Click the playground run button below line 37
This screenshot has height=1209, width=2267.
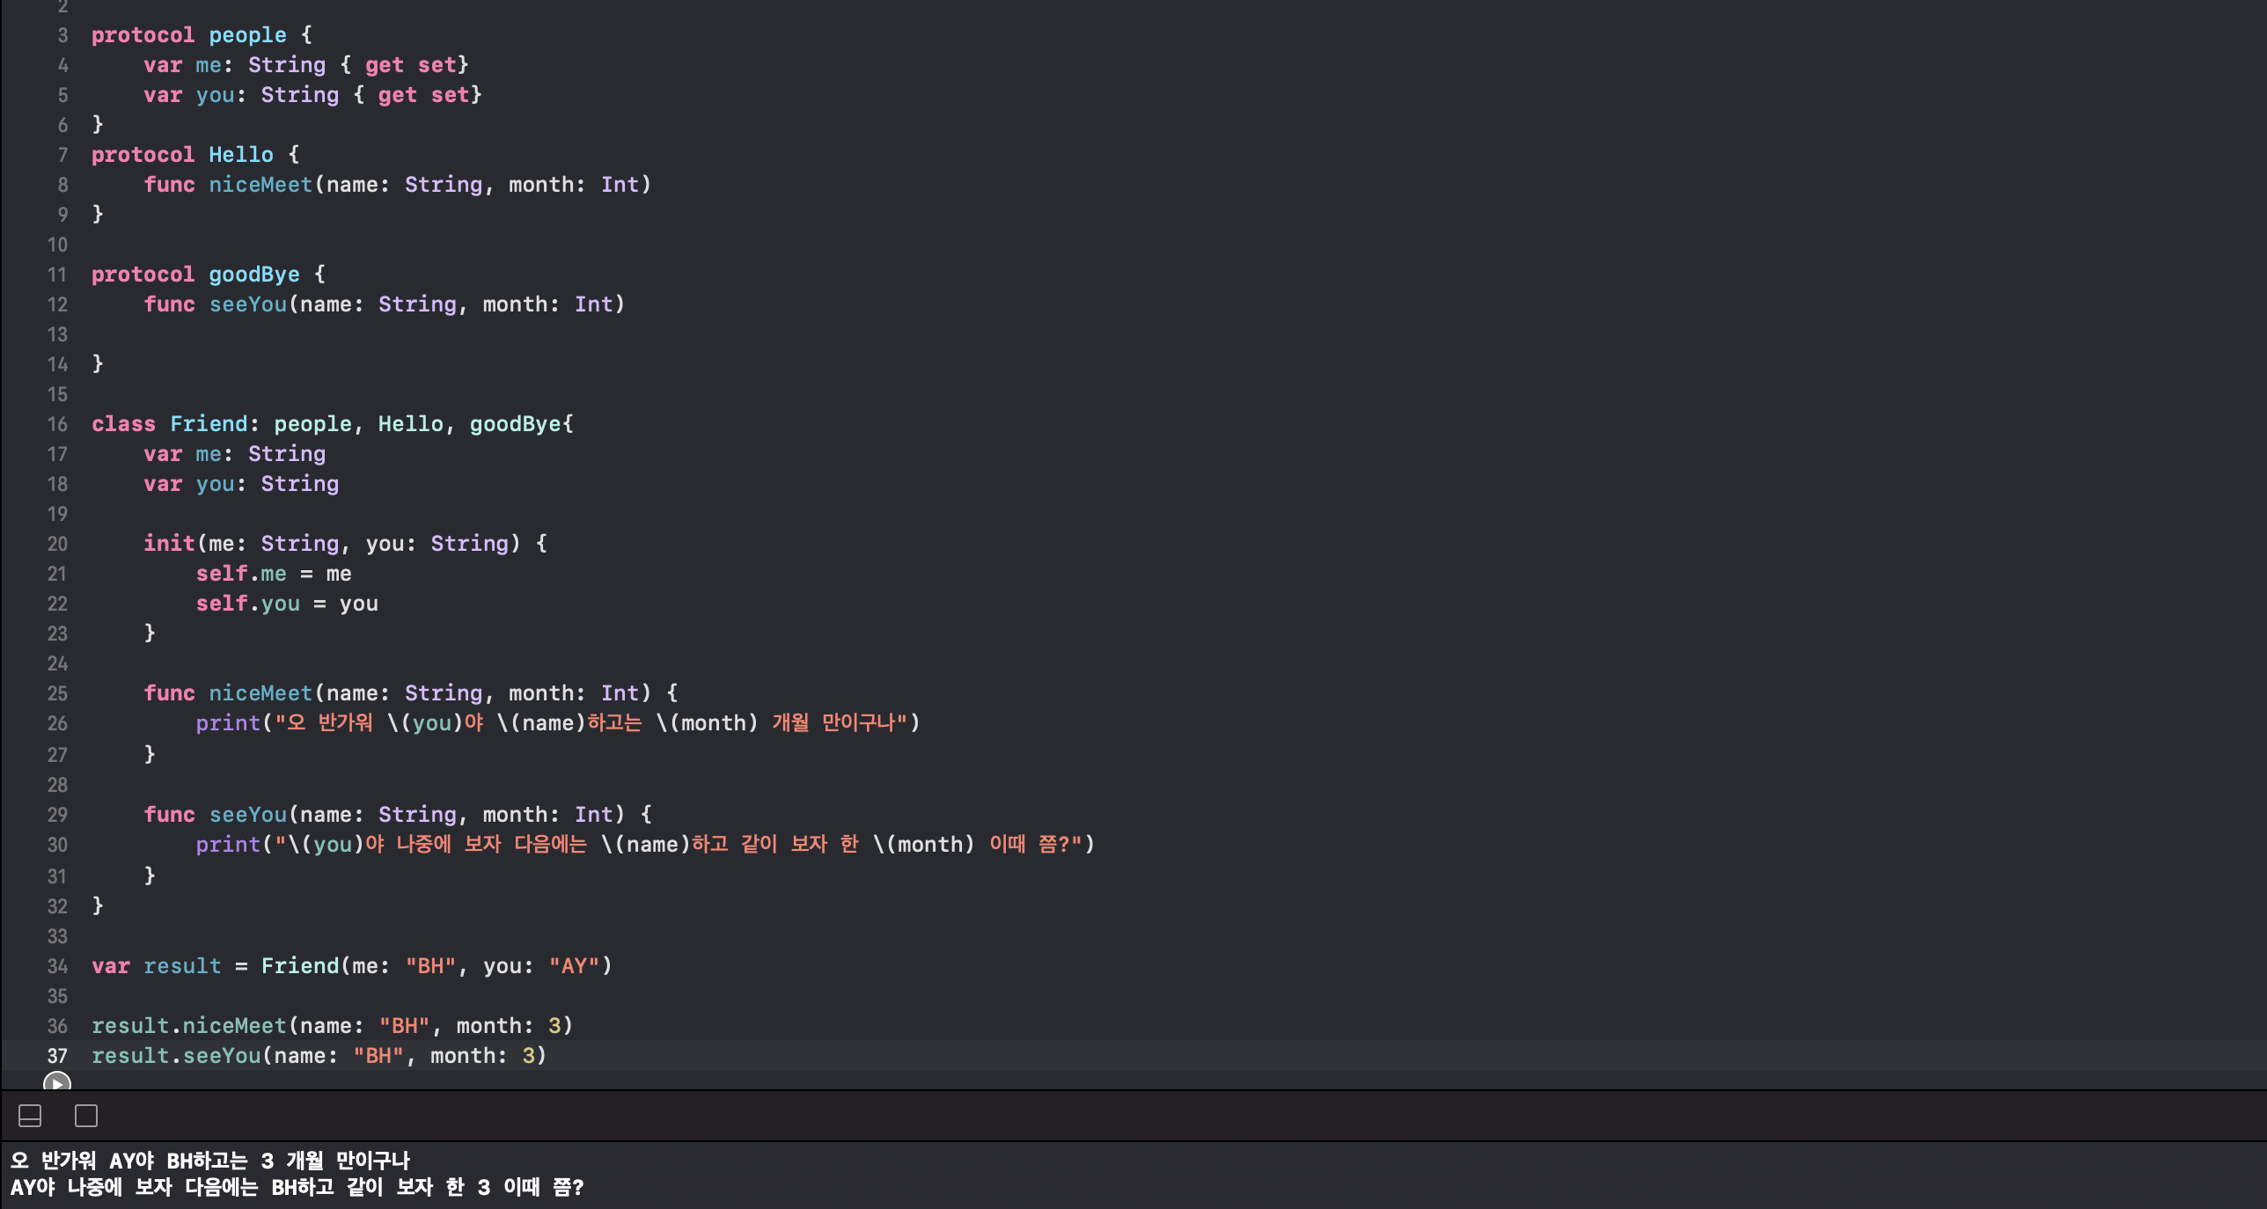coord(56,1081)
